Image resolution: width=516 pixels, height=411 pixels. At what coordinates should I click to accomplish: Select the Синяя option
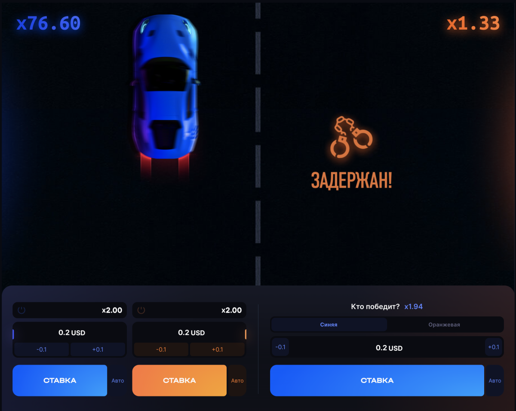[x=329, y=325]
